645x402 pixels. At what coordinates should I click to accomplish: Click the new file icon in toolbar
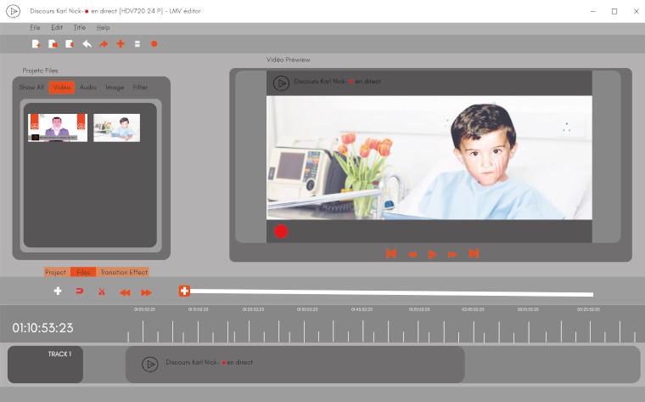pos(36,43)
